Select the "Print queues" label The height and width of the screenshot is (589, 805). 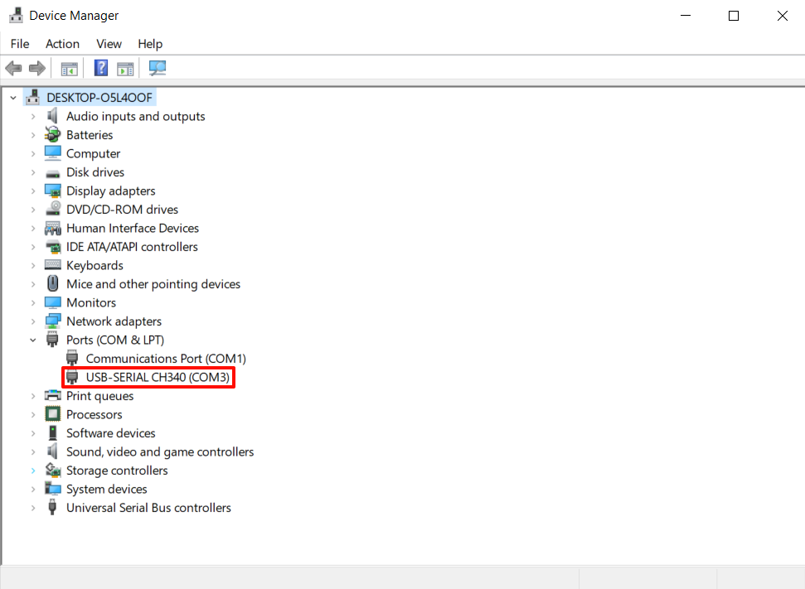pos(100,396)
